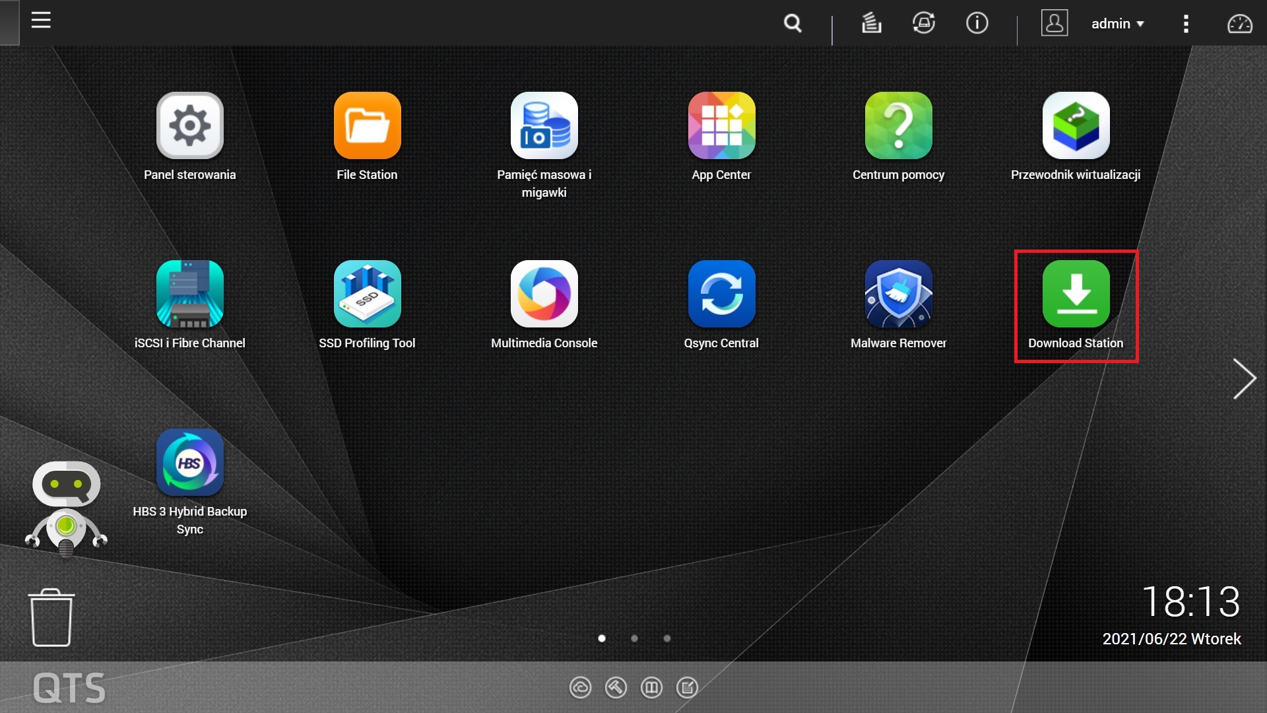Open SSD Profiling Tool

tap(367, 294)
